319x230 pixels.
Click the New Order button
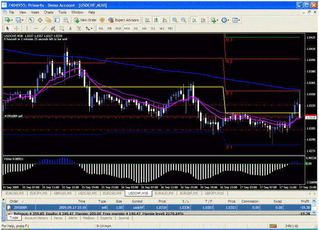(85, 20)
